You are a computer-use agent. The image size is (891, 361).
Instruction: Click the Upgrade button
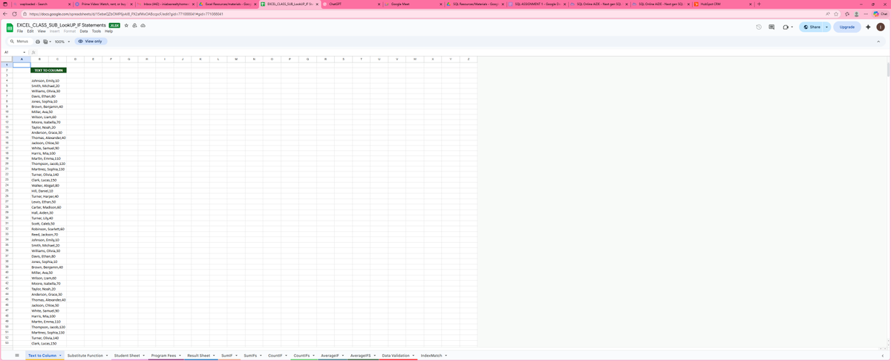[x=846, y=27]
